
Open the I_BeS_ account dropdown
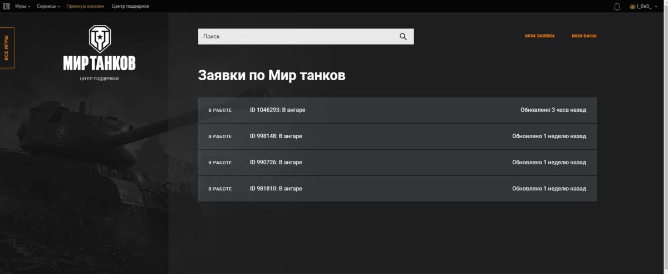pyautogui.click(x=644, y=6)
